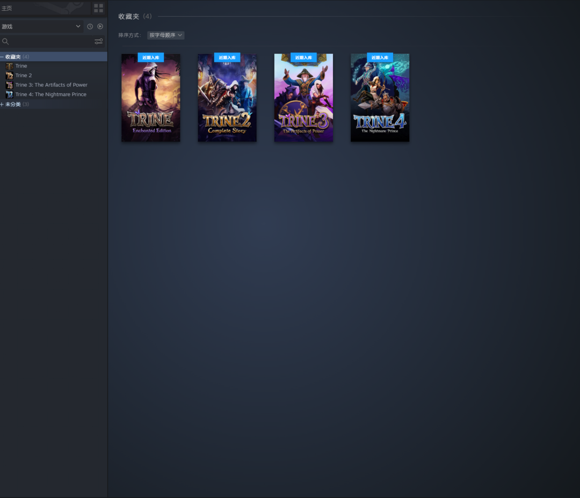The image size is (580, 498).
Task: Click 近期入库 badge on Trine 4 cover
Action: (380, 57)
